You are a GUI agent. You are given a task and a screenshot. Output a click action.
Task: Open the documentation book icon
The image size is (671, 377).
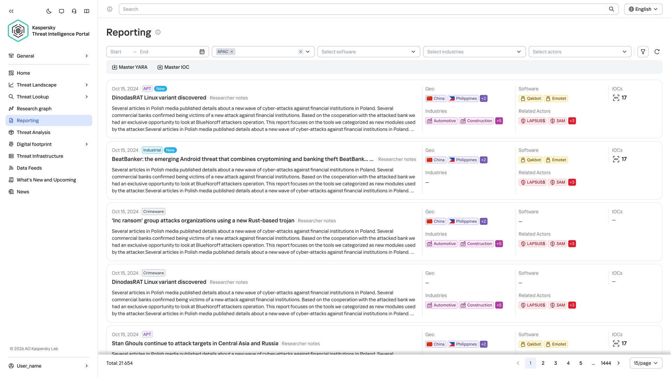(87, 11)
